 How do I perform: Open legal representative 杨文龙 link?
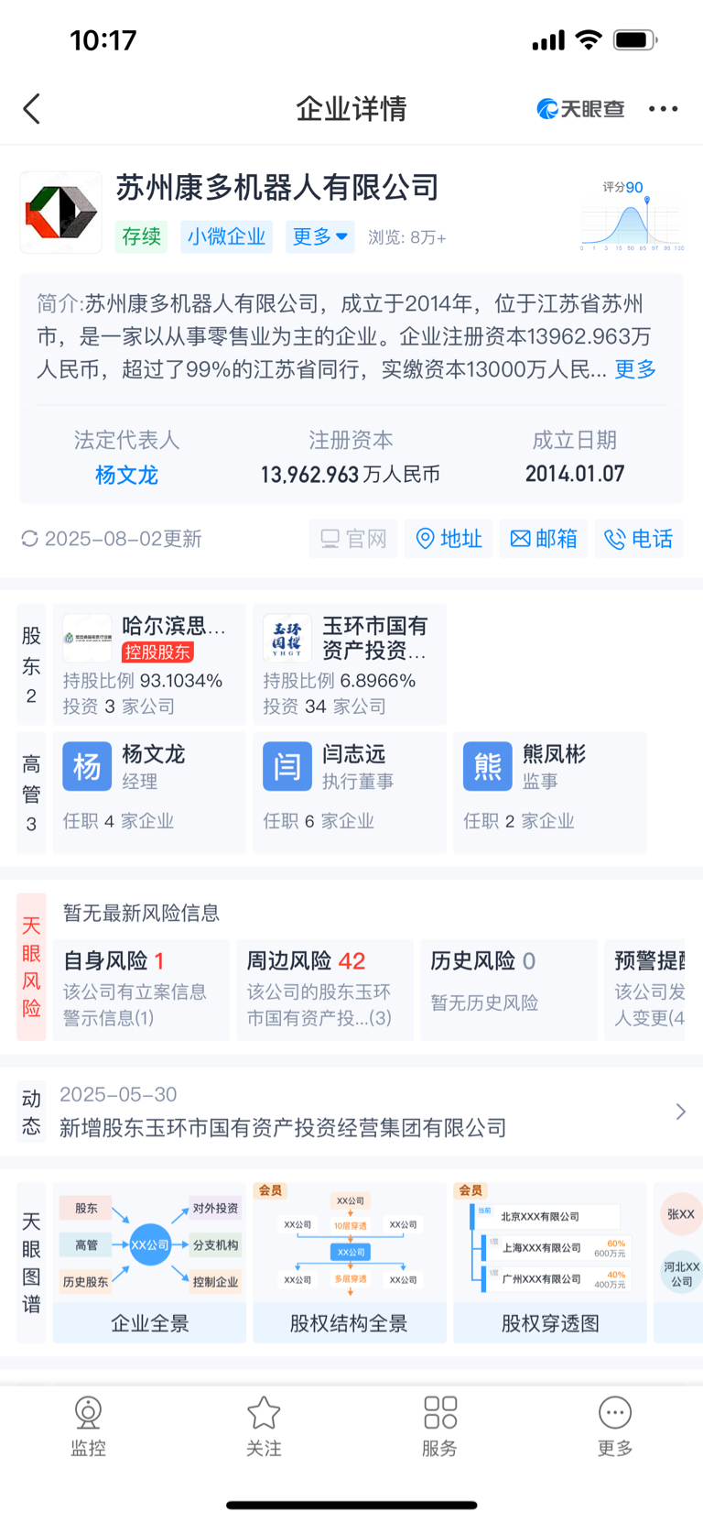pos(126,475)
